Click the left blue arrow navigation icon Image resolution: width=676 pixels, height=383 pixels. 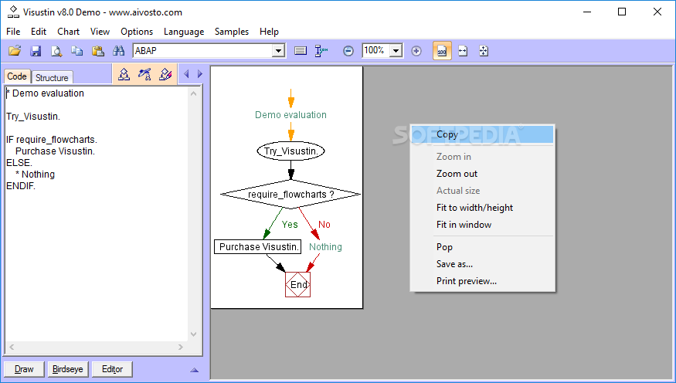click(186, 74)
